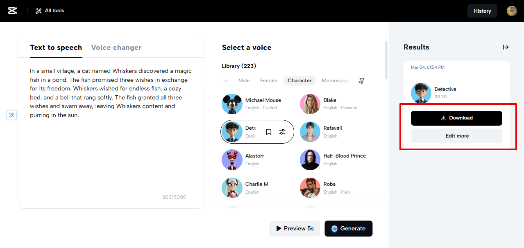Click the CapCut logo

coord(13,11)
